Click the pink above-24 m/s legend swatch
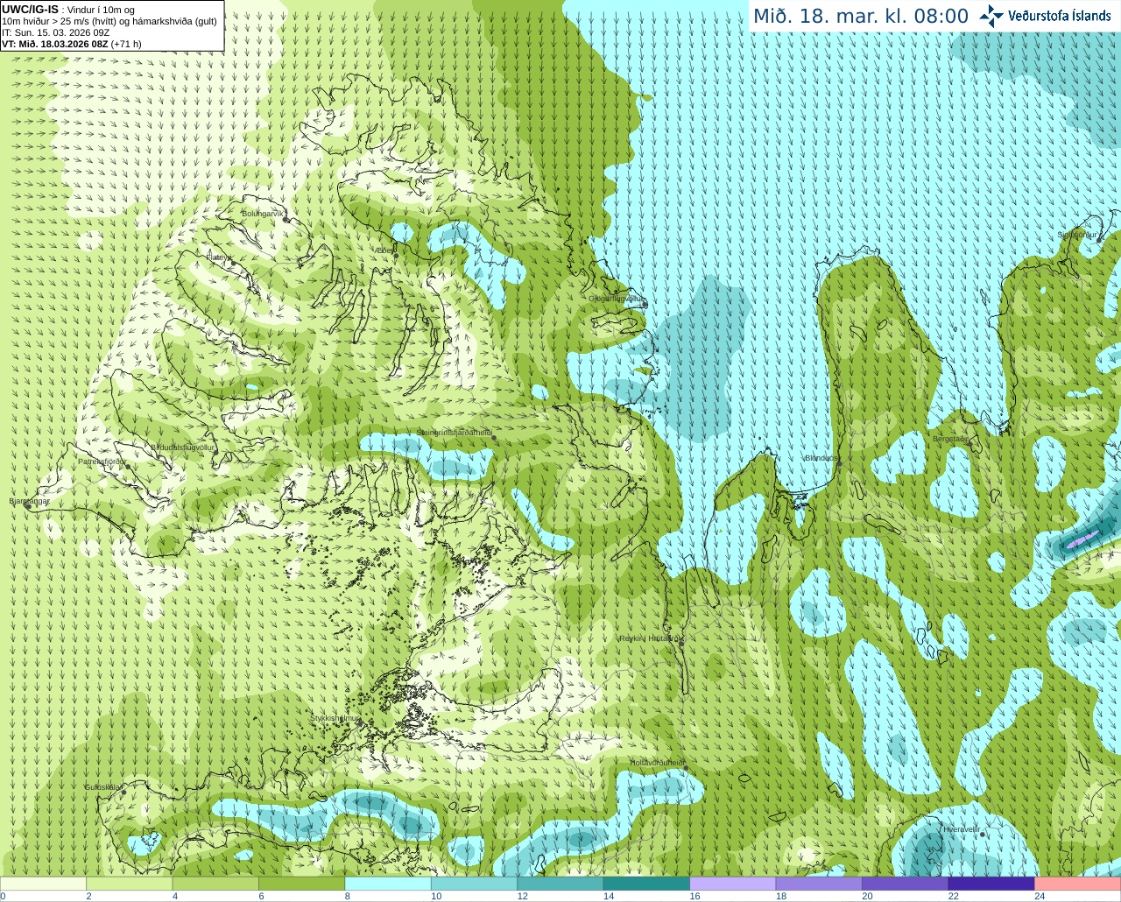 pyautogui.click(x=1078, y=884)
